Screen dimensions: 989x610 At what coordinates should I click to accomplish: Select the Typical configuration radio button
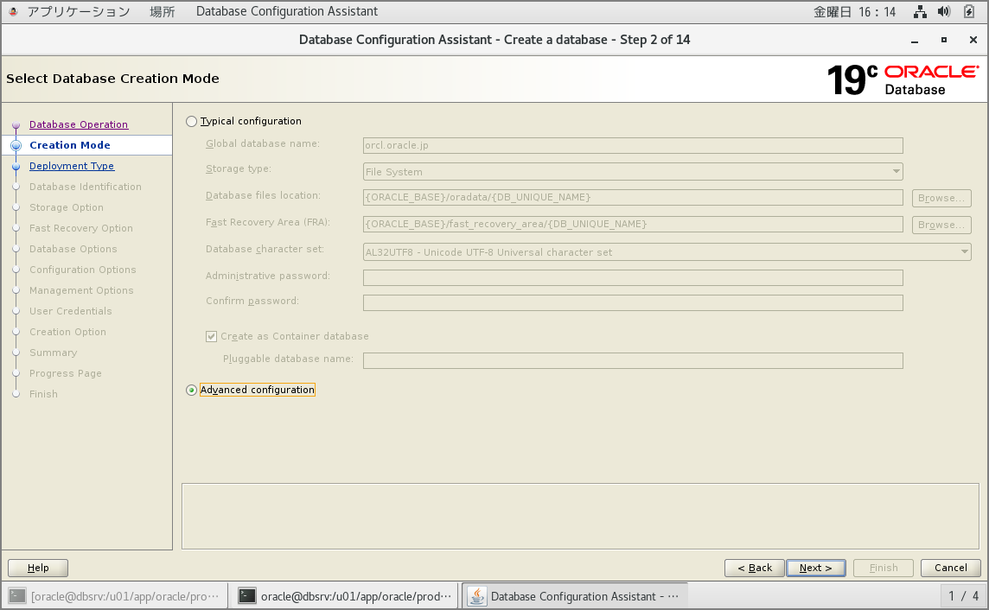click(x=191, y=122)
